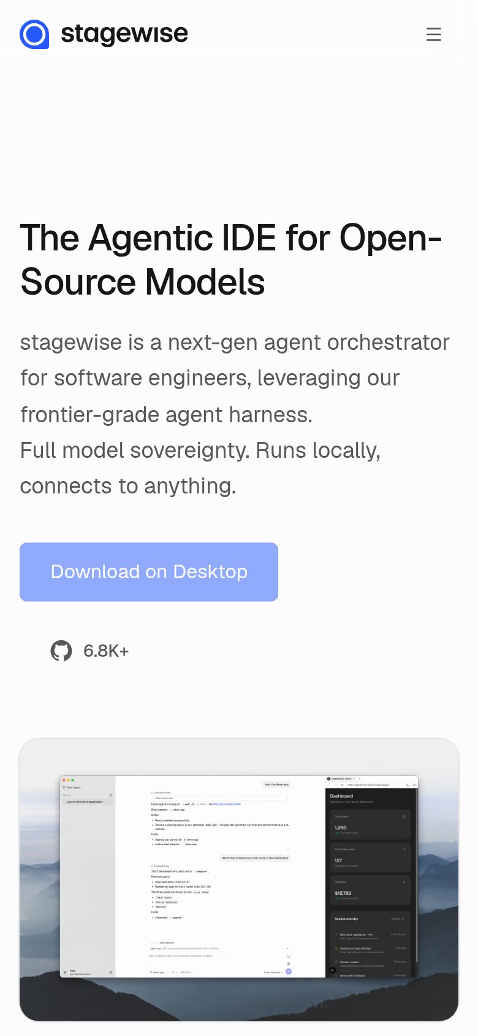Click the stagewise wordmark text
Viewport: 478px width, 1036px height.
click(x=124, y=34)
